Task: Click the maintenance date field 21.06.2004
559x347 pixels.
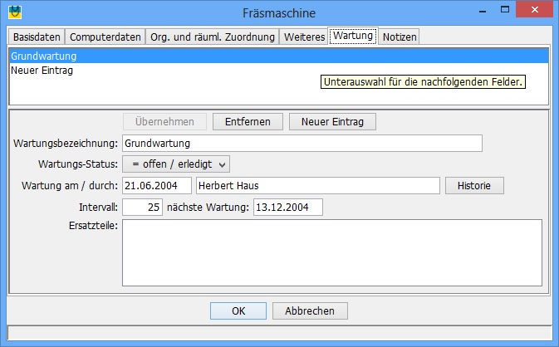Action: (x=157, y=186)
